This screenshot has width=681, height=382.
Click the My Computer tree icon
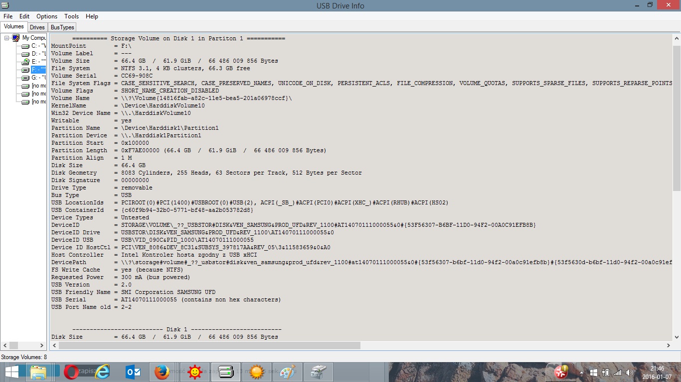pos(16,38)
